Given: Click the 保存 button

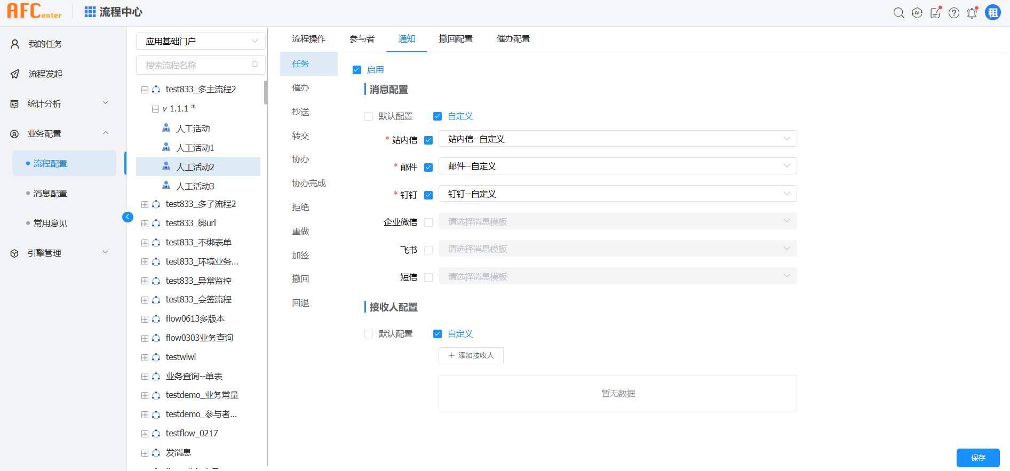Looking at the screenshot, I should pos(977,458).
